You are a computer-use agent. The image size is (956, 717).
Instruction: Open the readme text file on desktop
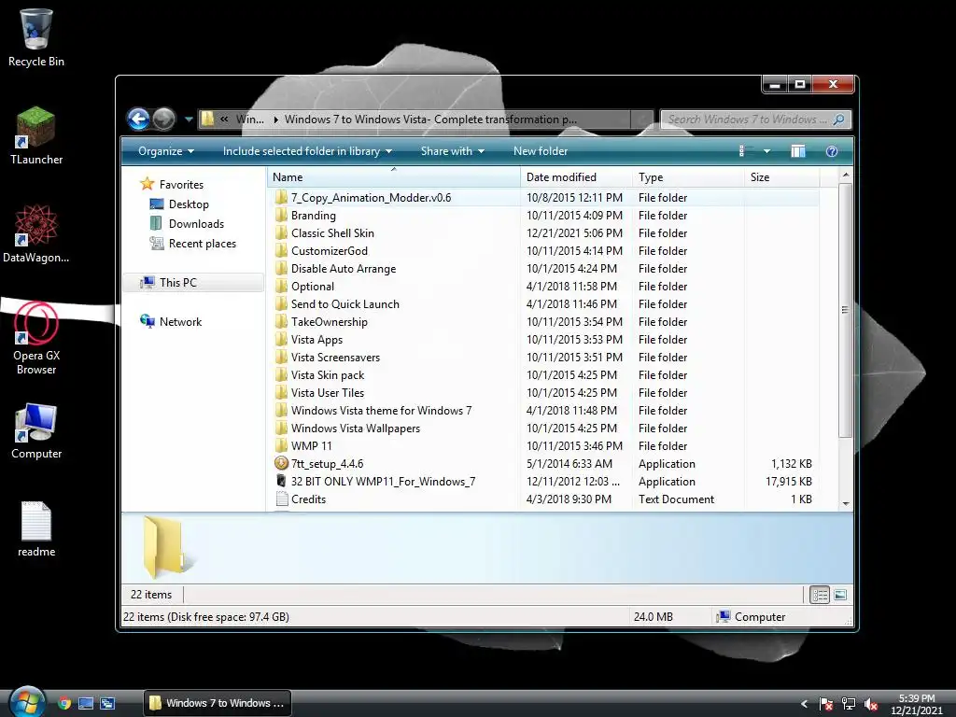point(36,529)
